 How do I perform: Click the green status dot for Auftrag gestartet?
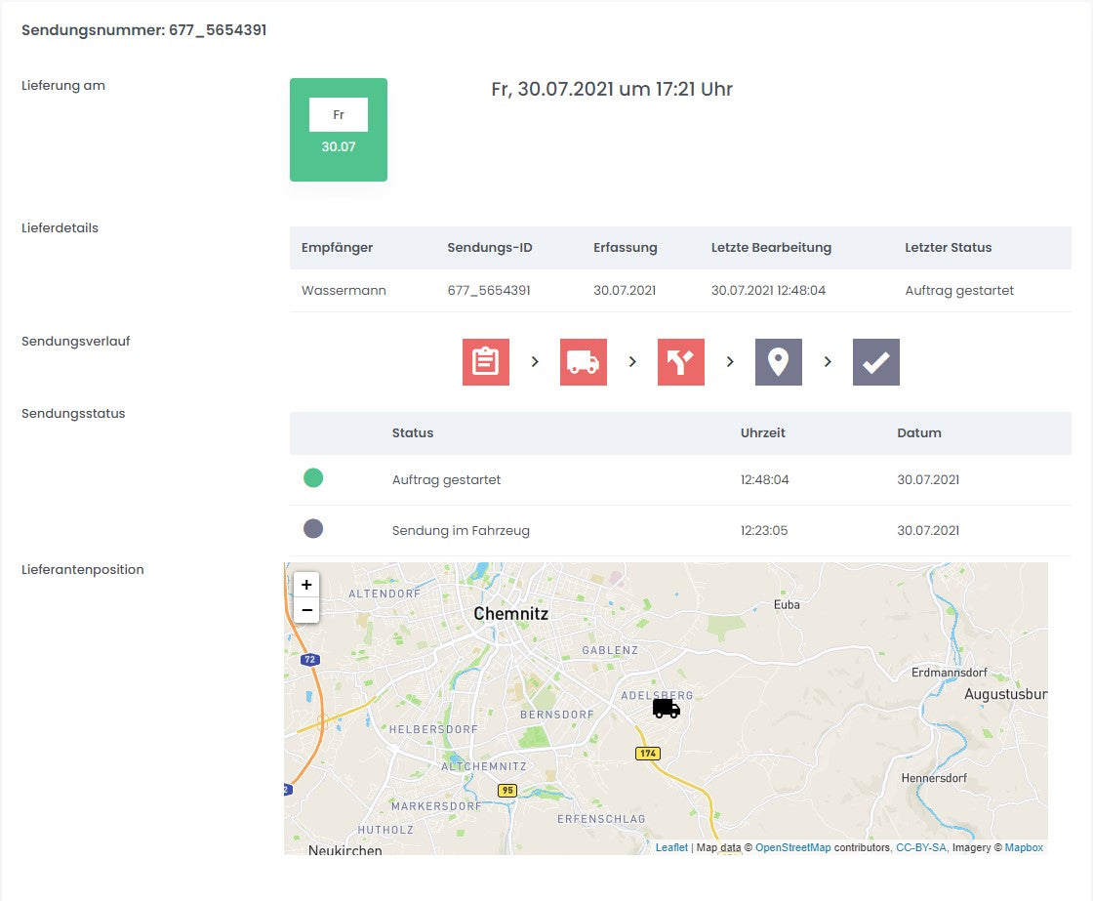[313, 478]
